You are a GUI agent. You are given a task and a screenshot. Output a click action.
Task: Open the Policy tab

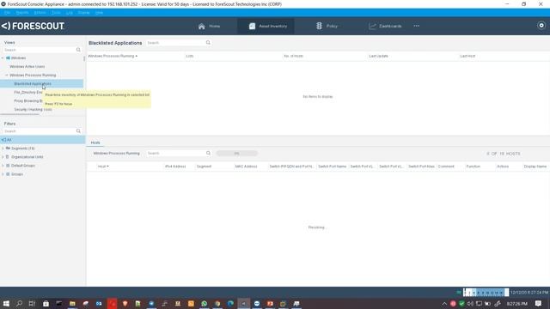(327, 26)
